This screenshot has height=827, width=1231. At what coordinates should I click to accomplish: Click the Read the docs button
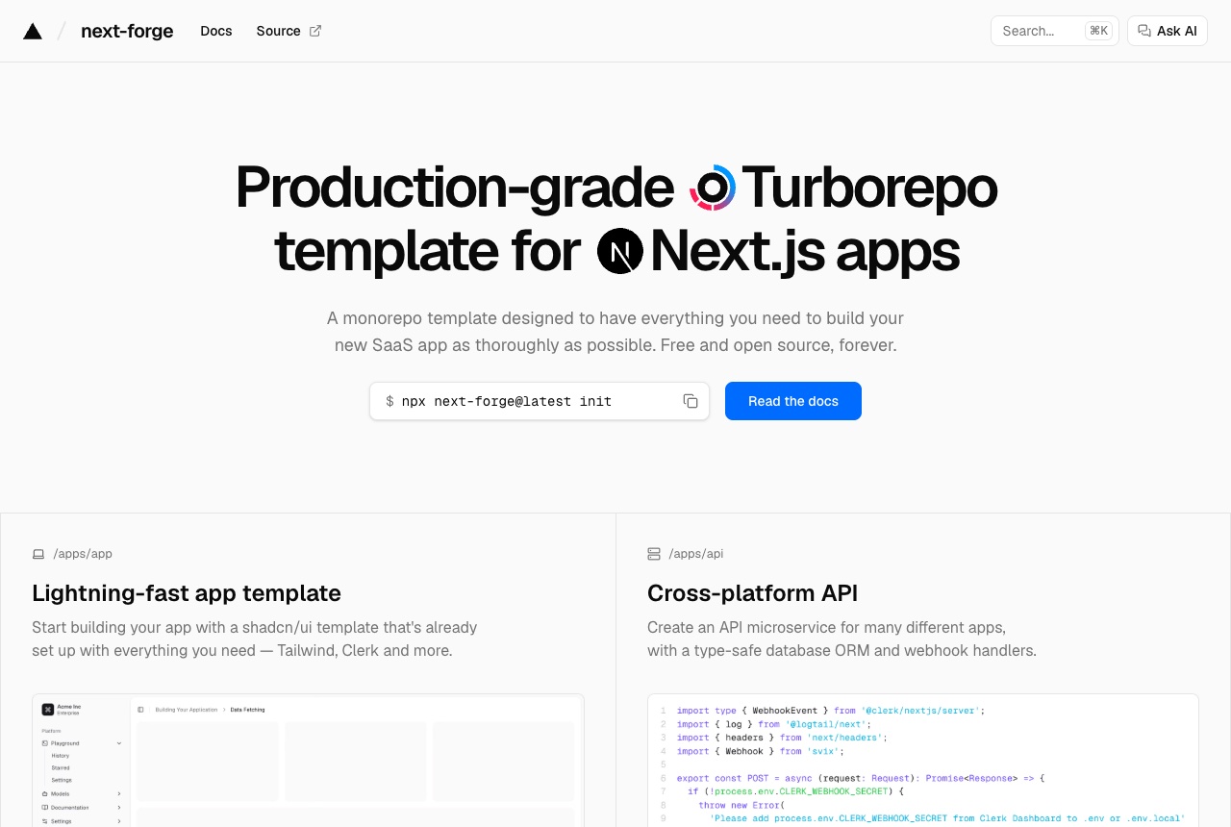tap(793, 401)
